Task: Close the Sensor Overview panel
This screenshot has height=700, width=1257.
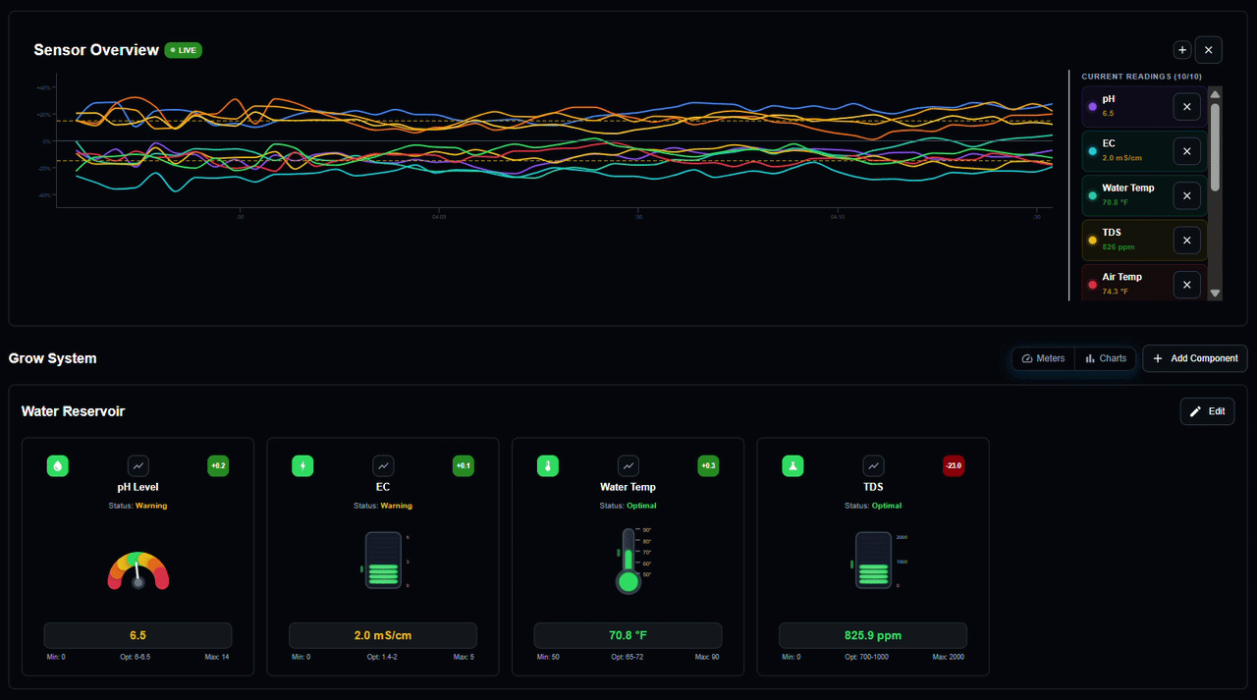Action: (1209, 50)
